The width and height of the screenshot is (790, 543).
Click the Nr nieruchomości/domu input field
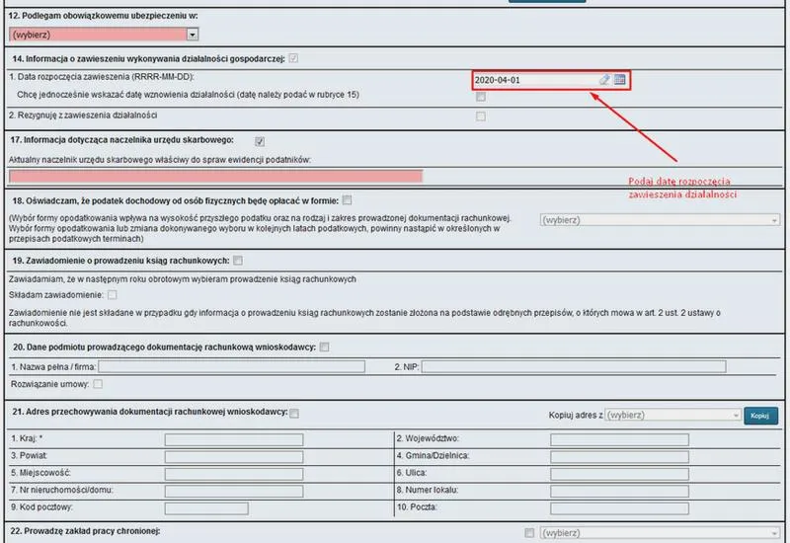click(x=234, y=491)
